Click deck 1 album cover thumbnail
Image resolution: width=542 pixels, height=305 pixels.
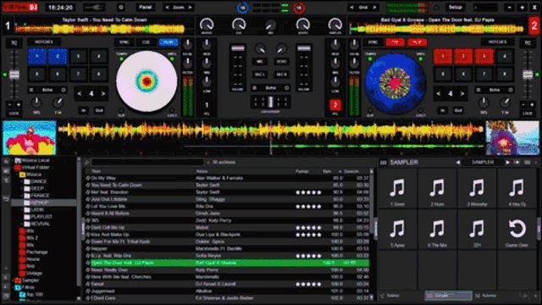(30, 137)
